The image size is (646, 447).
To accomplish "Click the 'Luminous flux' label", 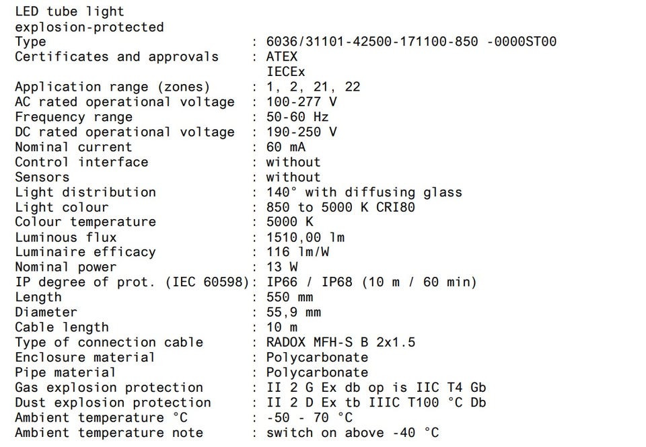I will tap(66, 237).
